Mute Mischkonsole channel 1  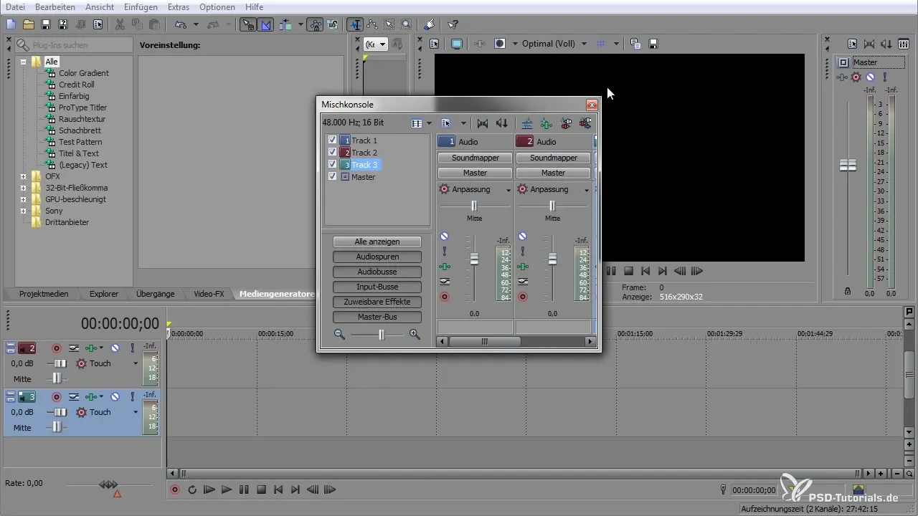click(x=444, y=236)
